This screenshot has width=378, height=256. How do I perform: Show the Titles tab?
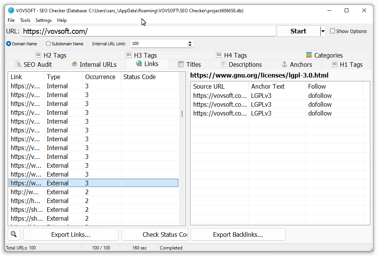189,64
